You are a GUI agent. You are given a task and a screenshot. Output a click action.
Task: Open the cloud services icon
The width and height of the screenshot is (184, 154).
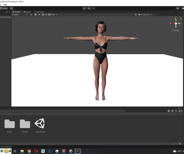click(183, 8)
